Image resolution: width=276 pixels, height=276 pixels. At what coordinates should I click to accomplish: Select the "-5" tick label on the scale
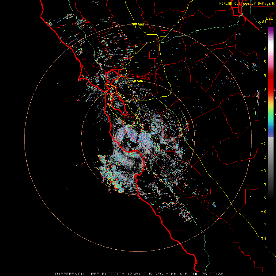(263, 198)
